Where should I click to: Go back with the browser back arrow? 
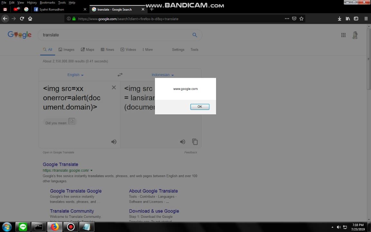(x=5, y=19)
